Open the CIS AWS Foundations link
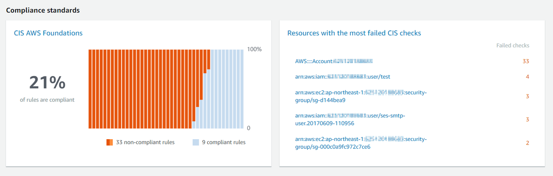This screenshot has height=176, width=553. pyautogui.click(x=48, y=33)
